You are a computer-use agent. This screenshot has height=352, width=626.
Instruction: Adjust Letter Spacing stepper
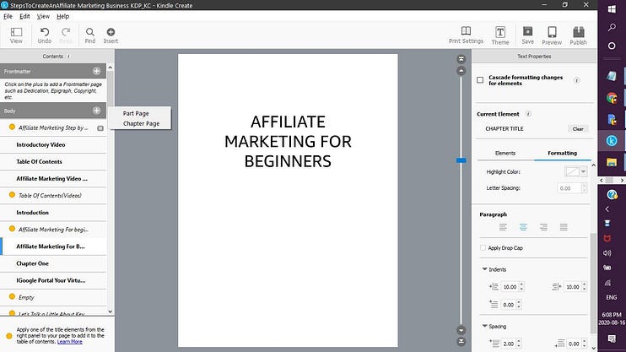click(584, 188)
